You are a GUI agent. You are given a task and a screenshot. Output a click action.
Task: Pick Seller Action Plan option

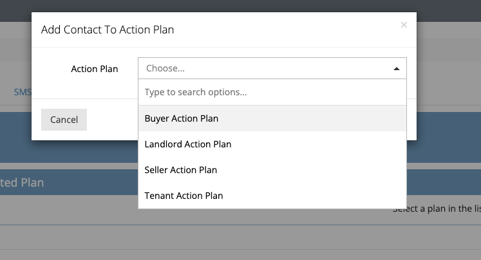click(x=181, y=170)
